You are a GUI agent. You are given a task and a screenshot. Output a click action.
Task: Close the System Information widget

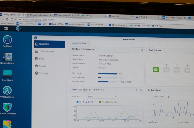141,50
